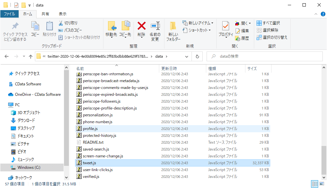This screenshot has width=327, height=188.
Task: Click the file list vertical scrollbar thumb
Action: [x=324, y=160]
